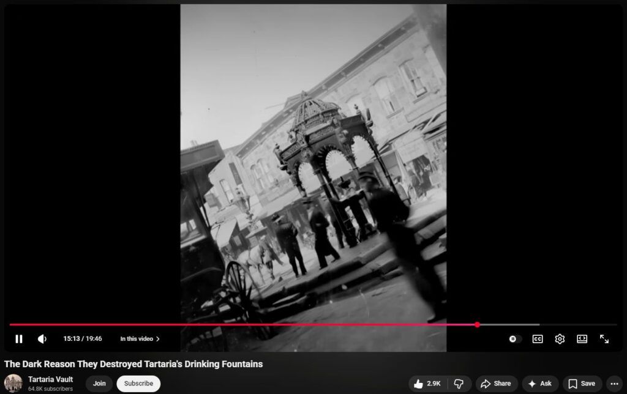Click the Tartaria Vault channel name
627x394 pixels.
(x=50, y=379)
